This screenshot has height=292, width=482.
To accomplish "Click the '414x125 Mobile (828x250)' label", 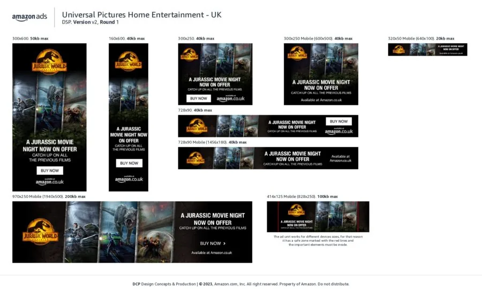I will pos(291,196).
